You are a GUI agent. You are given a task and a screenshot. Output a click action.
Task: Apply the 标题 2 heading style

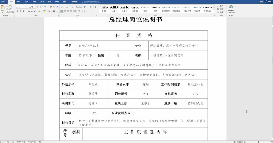124,9
